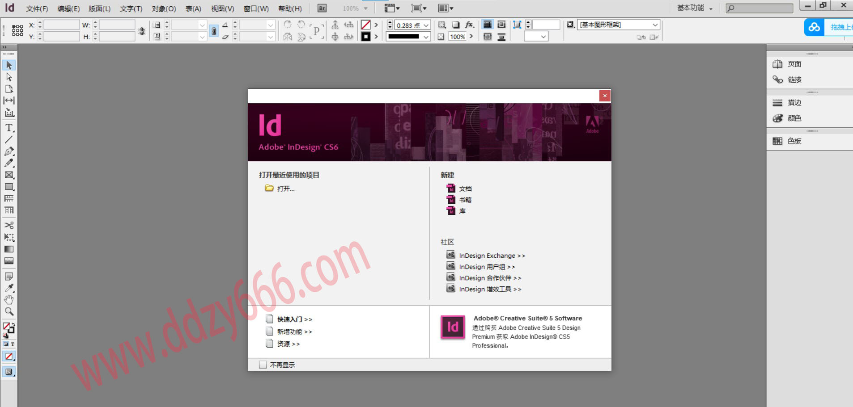Select the Rectangle tool

coord(9,187)
